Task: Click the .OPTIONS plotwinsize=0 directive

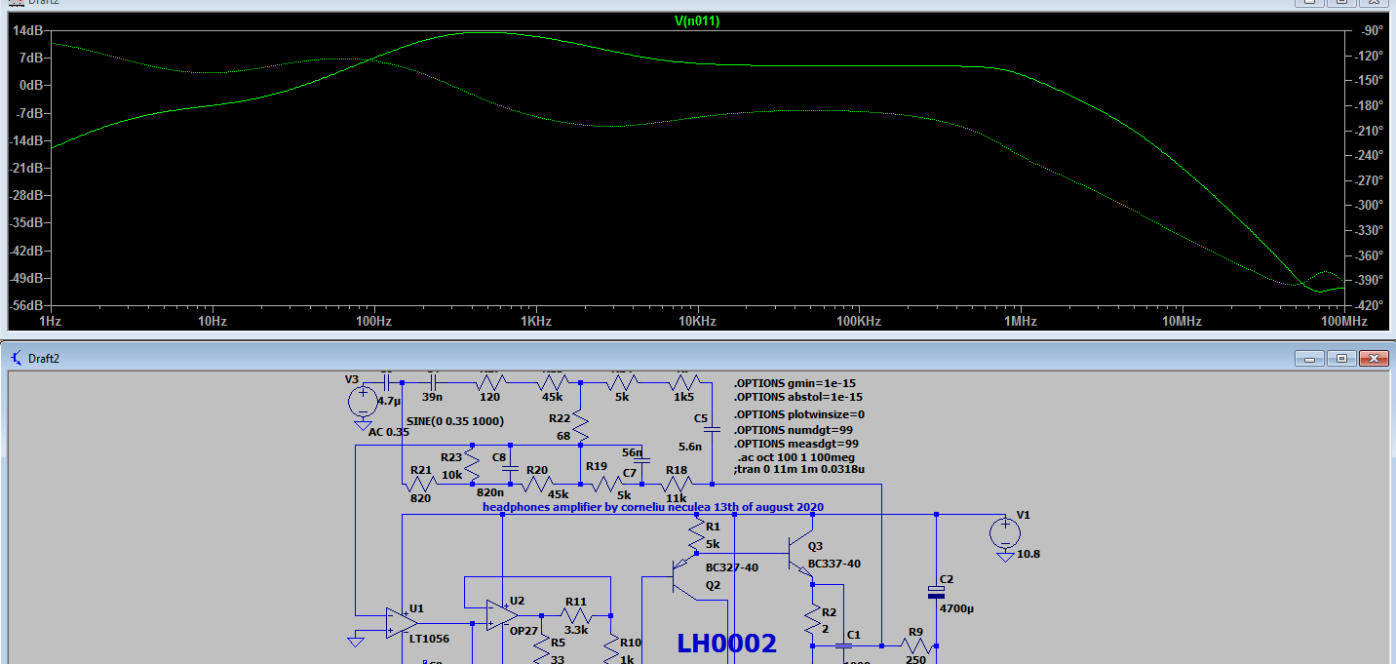Action: (x=799, y=414)
